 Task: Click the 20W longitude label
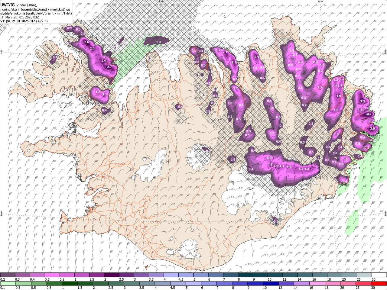[161, 2]
